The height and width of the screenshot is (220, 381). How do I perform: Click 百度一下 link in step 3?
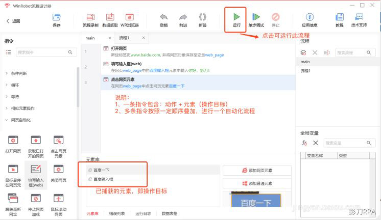pos(177,86)
